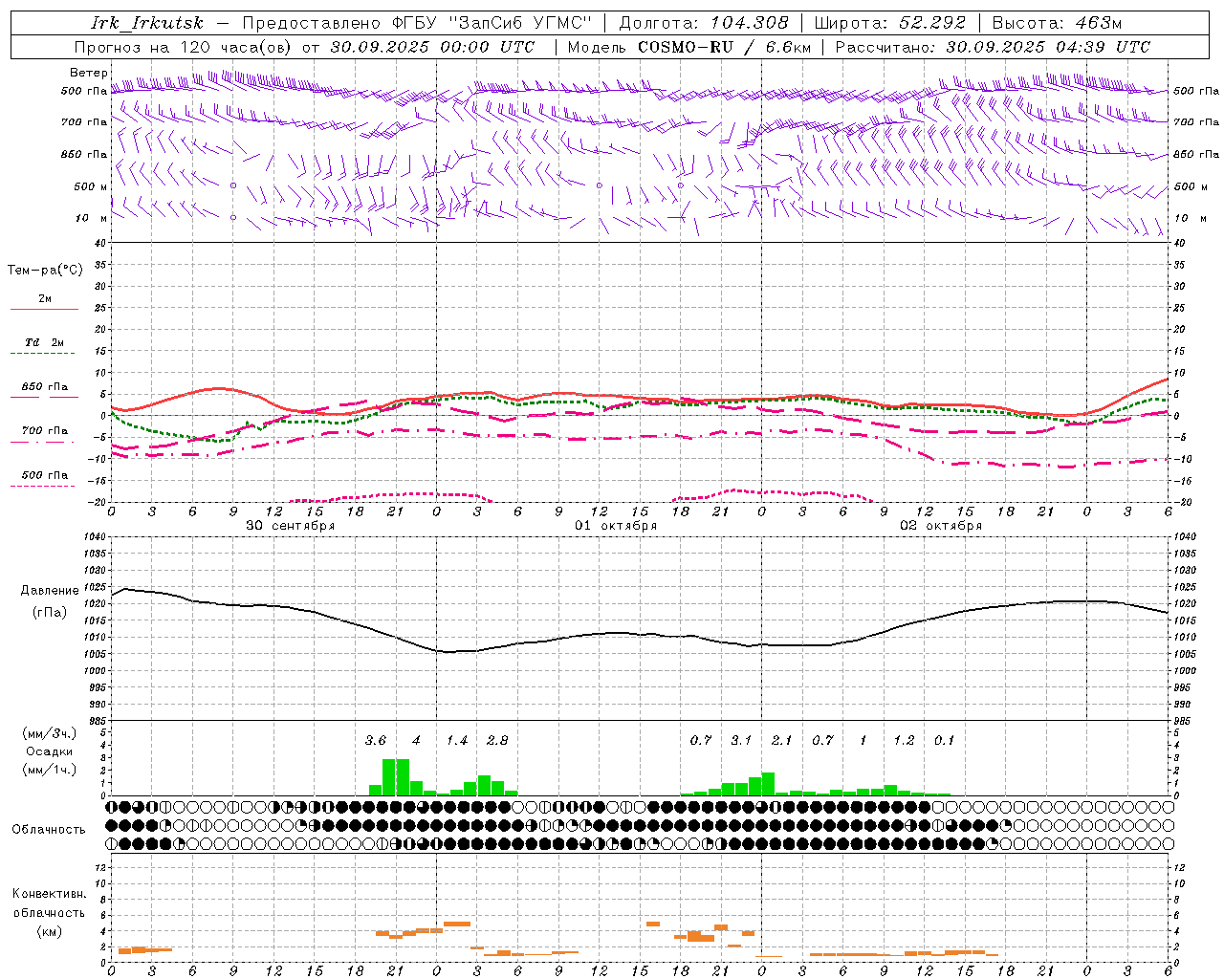Click the 2.8 precipitation total
1224x979 pixels.
coord(497,740)
